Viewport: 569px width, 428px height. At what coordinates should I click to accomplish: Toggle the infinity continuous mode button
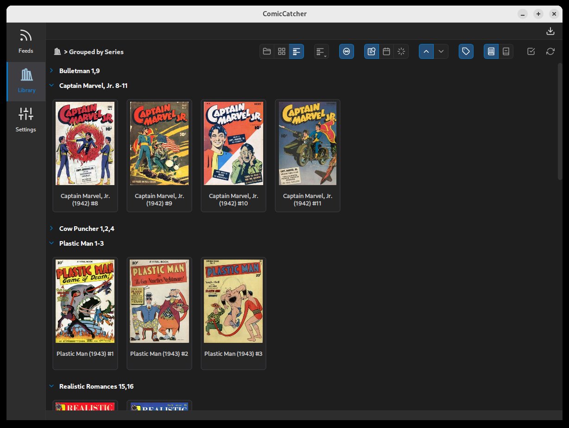click(x=347, y=51)
